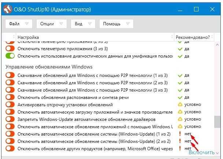This screenshot has width=223, height=159.
Task: Click red exclamation for Microsoft Office updates row
Action: [x=180, y=148]
